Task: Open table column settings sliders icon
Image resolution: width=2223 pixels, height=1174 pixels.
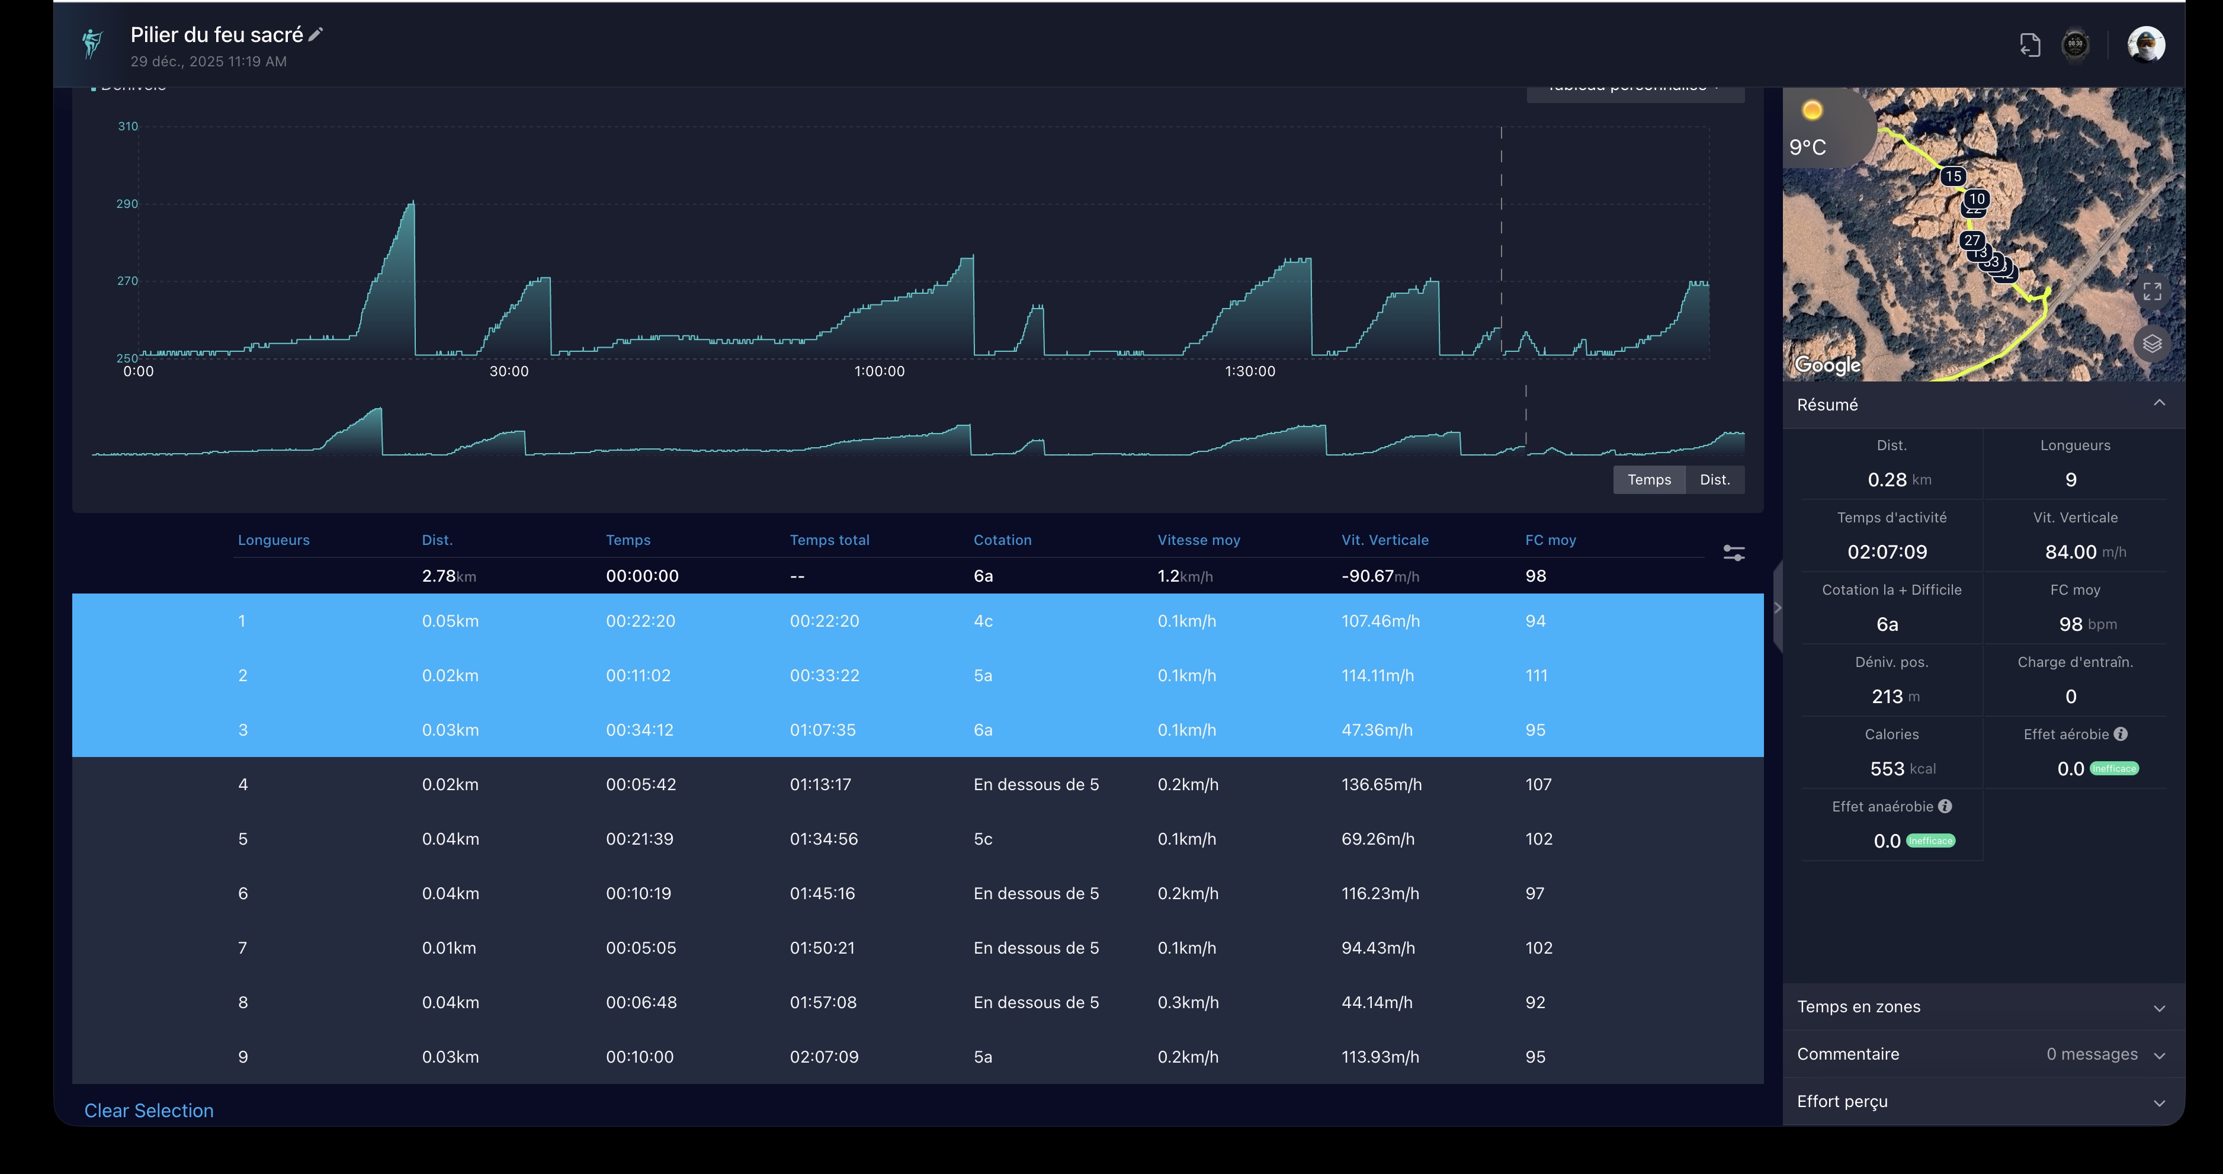Action: (x=1734, y=553)
